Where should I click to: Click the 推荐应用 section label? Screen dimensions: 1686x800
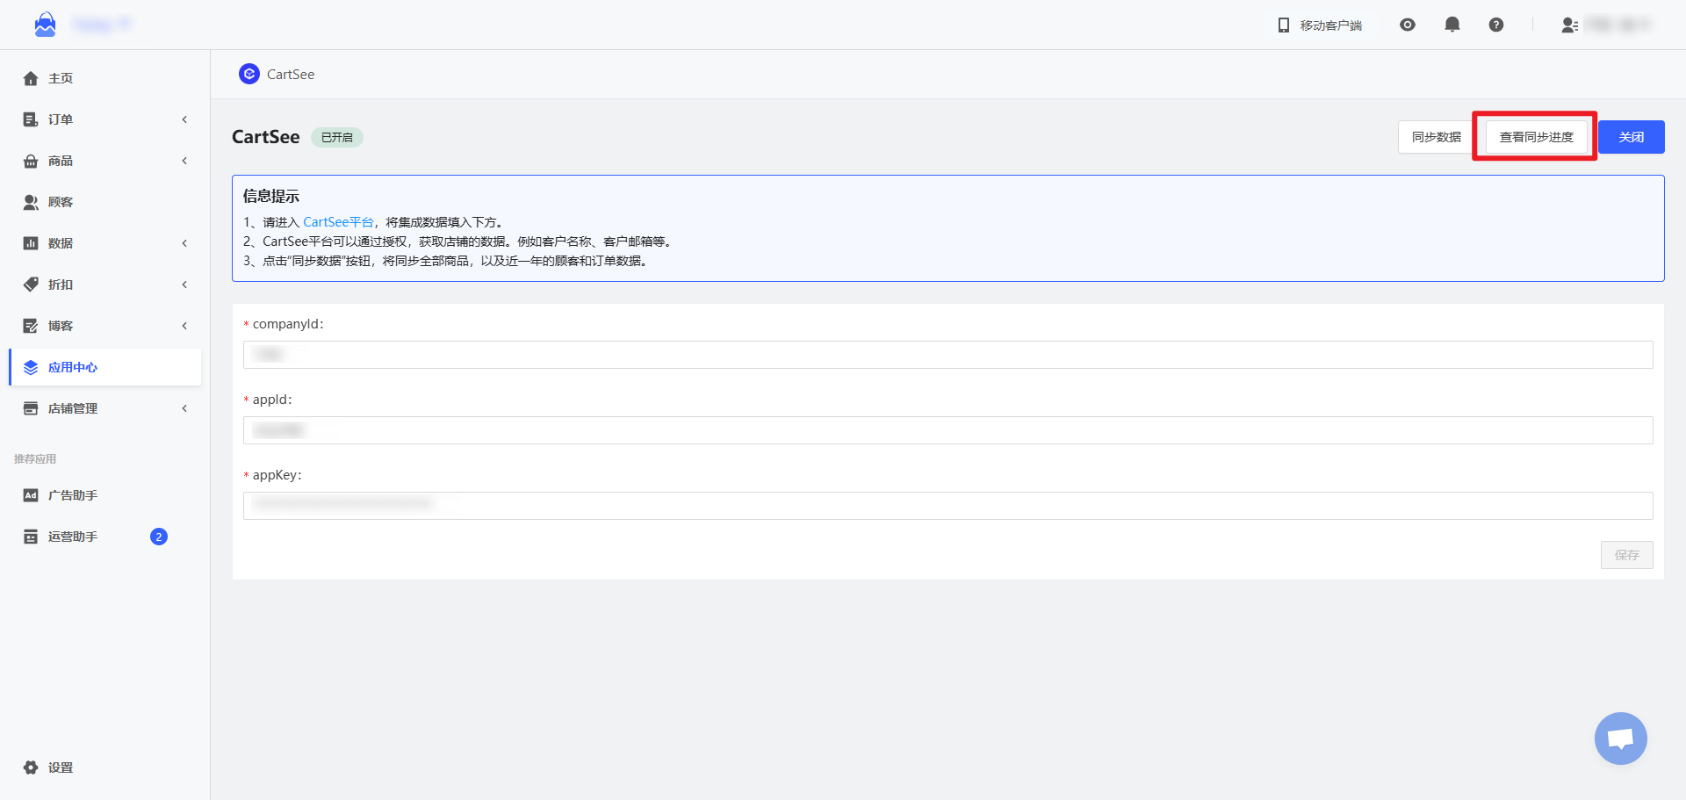35,459
